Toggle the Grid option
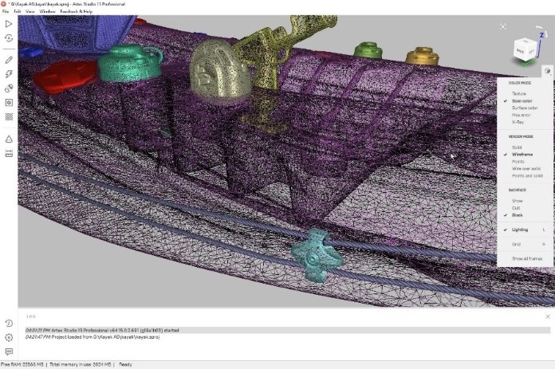Screen dimensions: 555x369 pyautogui.click(x=516, y=244)
